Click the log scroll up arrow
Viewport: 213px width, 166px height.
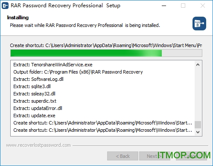(198, 65)
